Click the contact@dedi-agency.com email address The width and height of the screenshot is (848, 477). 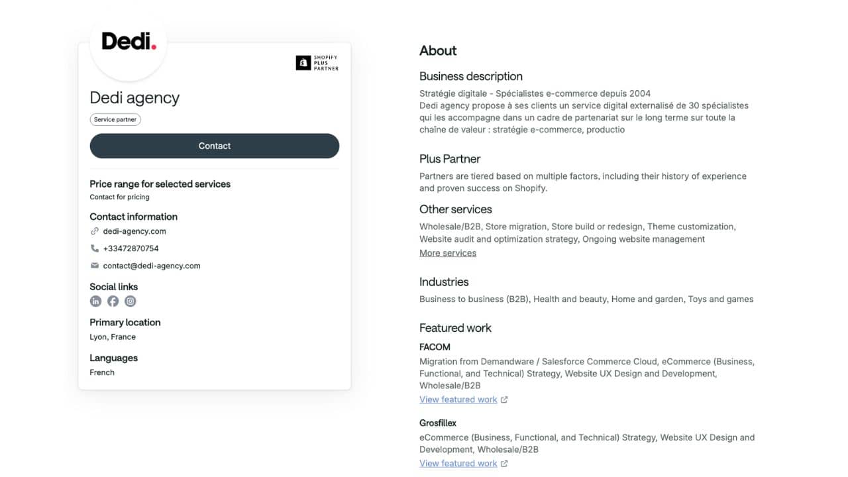pos(152,266)
